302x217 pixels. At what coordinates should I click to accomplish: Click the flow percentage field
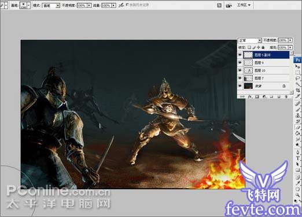coord(106,6)
